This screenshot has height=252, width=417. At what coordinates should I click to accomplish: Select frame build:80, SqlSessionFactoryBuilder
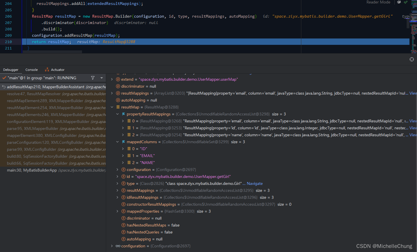[53, 156]
